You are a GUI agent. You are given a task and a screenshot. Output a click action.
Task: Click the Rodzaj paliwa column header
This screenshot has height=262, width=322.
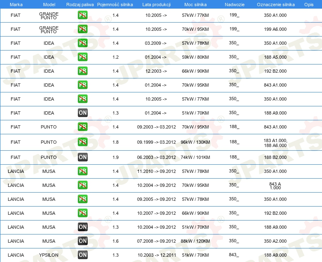[80, 5]
